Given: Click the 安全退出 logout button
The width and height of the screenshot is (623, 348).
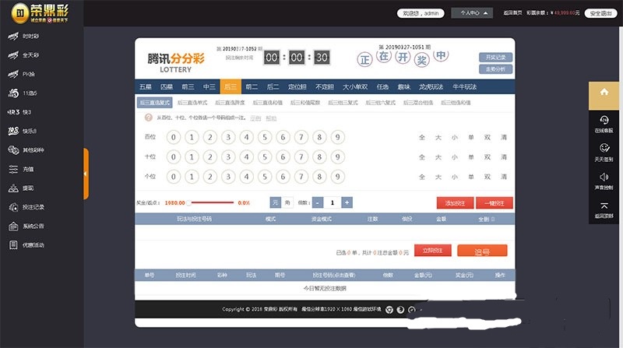Looking at the screenshot, I should 600,13.
